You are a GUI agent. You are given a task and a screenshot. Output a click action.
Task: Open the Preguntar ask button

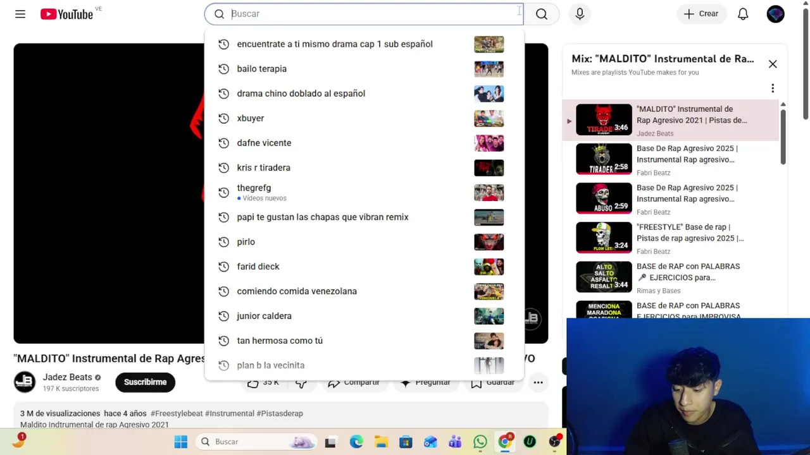point(425,382)
